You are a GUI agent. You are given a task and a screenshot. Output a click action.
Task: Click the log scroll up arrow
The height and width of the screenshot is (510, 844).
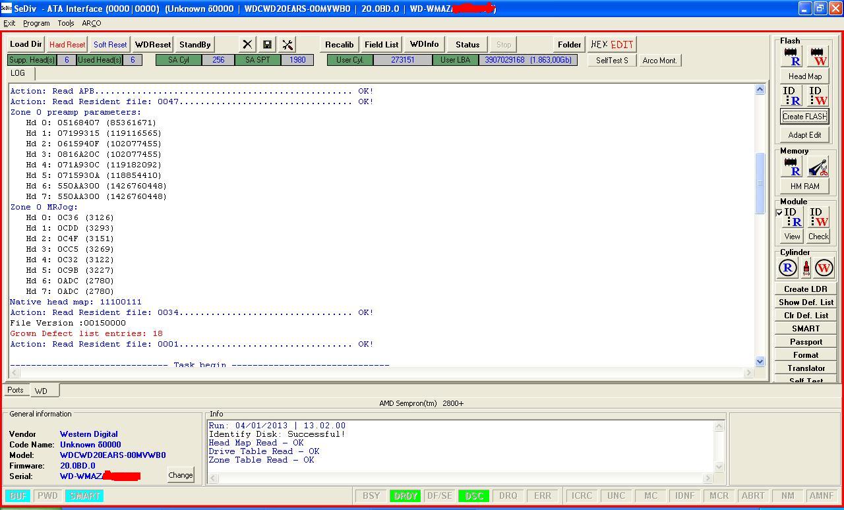(x=760, y=90)
